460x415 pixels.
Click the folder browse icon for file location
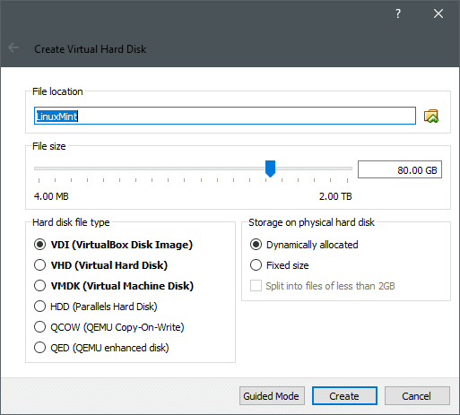click(431, 117)
